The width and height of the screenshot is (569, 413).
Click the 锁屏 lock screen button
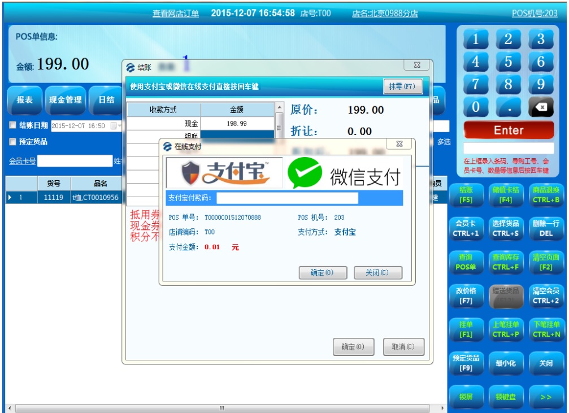pos(466,397)
